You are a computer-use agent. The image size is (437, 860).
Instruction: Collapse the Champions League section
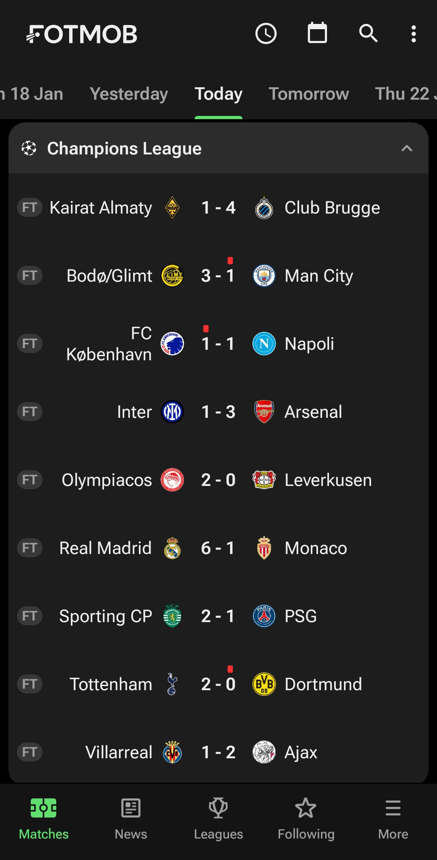pos(407,148)
